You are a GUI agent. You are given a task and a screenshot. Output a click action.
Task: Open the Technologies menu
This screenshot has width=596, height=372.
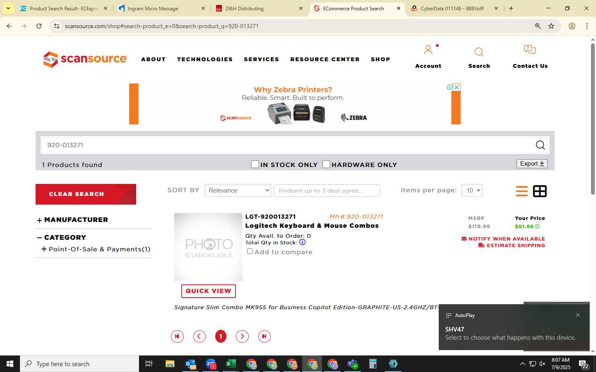[x=205, y=60]
